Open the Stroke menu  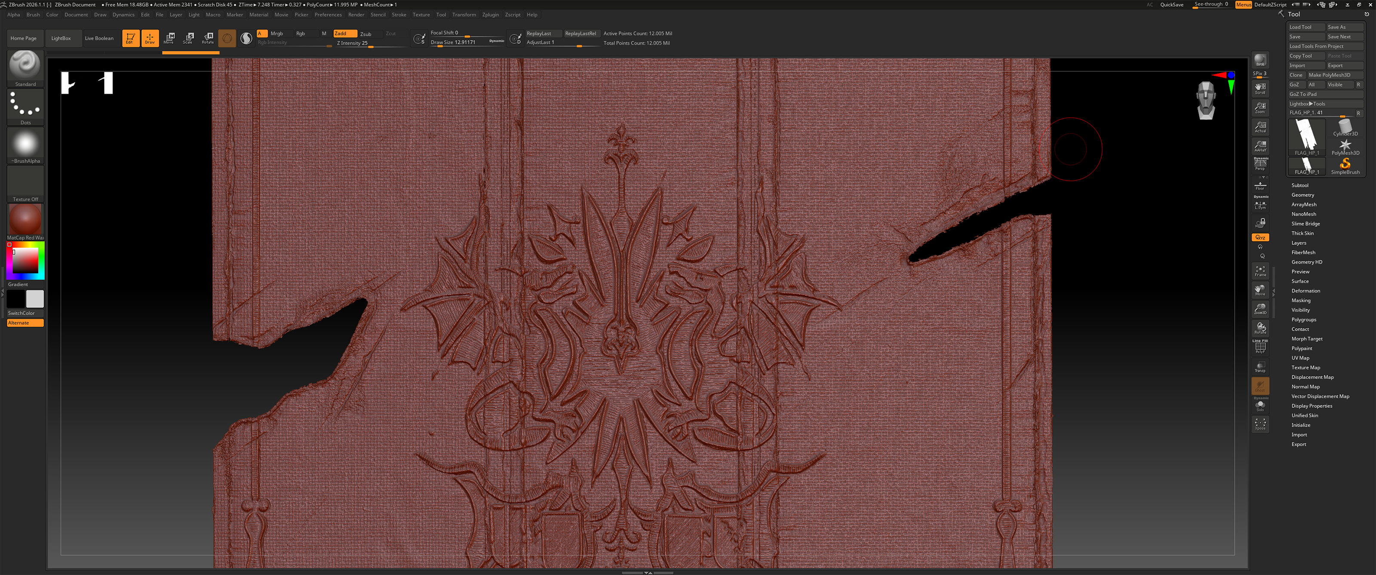pos(399,15)
